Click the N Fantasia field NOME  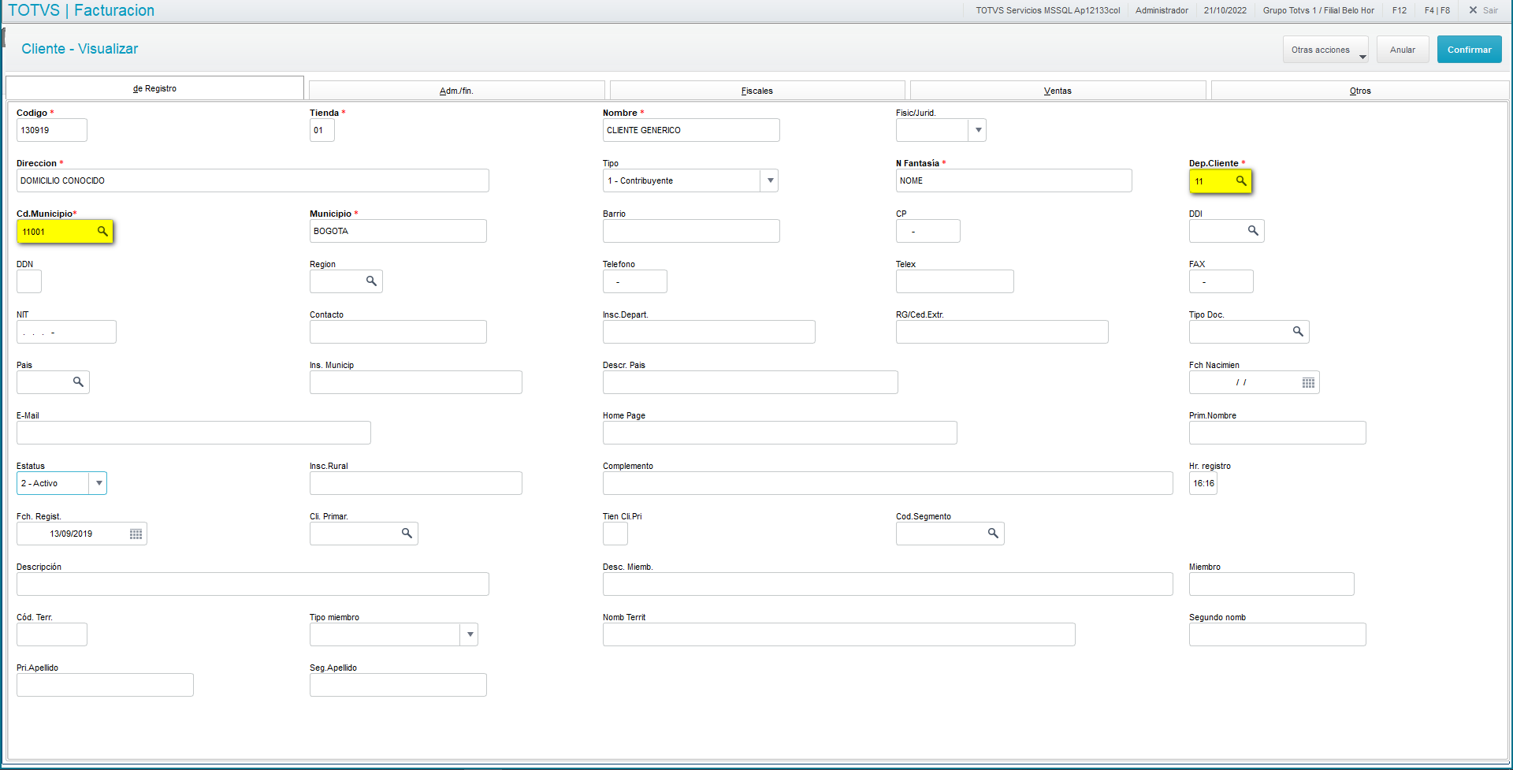pos(1014,180)
